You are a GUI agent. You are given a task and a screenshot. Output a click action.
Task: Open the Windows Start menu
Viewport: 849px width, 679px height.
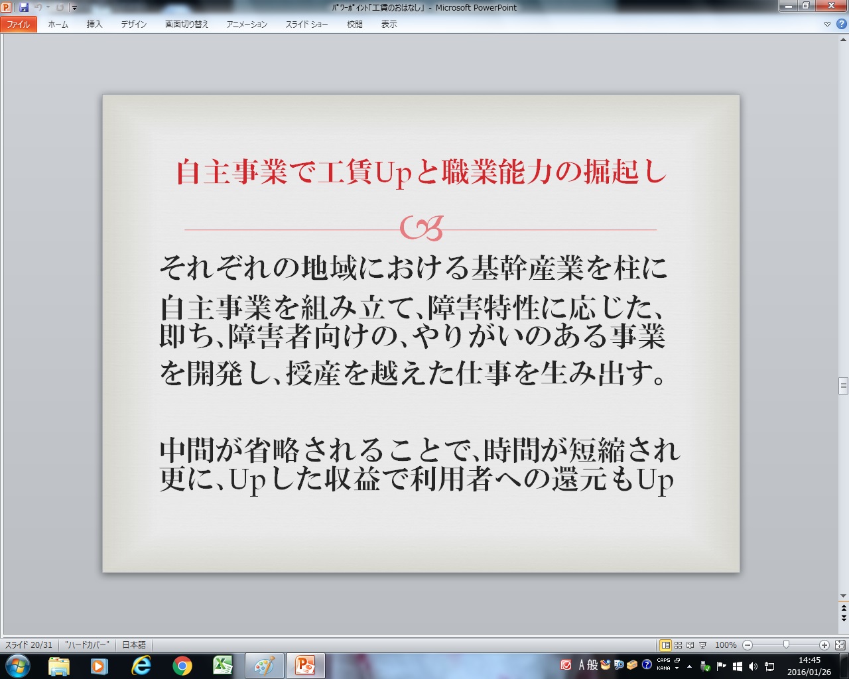click(17, 666)
